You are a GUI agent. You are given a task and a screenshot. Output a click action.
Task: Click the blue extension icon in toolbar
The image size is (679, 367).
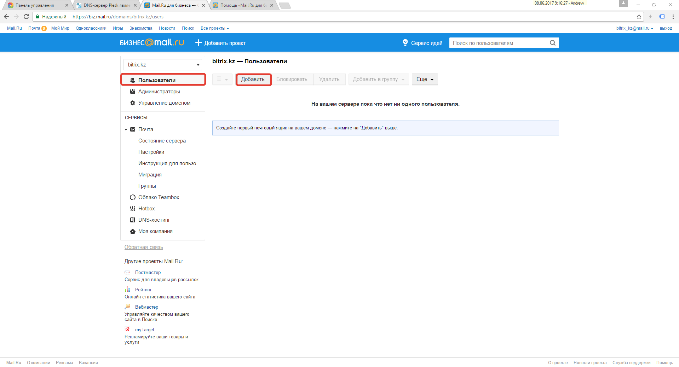point(662,17)
